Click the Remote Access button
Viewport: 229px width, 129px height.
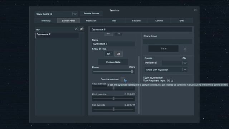point(91,14)
